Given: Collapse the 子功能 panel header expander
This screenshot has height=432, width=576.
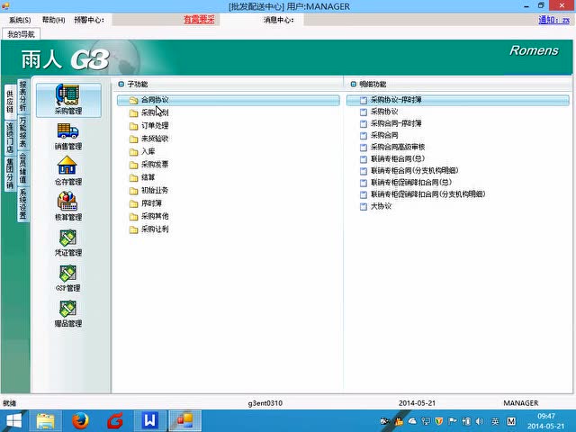Looking at the screenshot, I should (x=121, y=84).
